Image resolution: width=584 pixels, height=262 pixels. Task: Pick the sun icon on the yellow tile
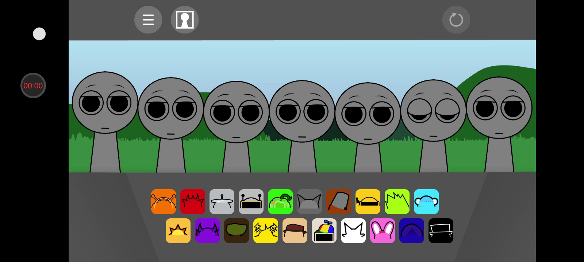pos(178,231)
